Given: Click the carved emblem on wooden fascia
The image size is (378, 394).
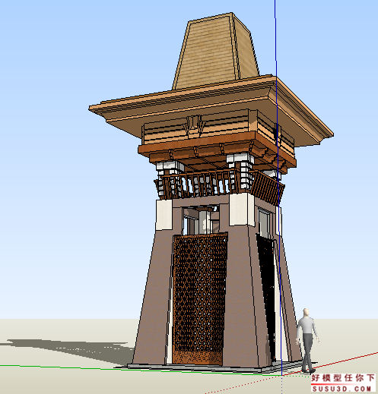Looking at the screenshot, I should tap(195, 125).
